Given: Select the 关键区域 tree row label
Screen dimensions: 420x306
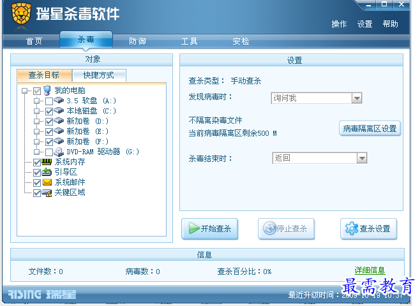Looking at the screenshot, I should pos(70,193).
